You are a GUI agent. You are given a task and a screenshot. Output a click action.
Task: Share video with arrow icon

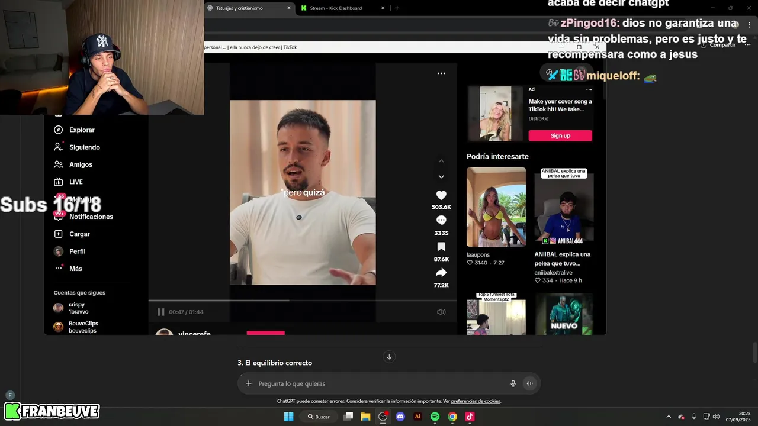tap(441, 273)
